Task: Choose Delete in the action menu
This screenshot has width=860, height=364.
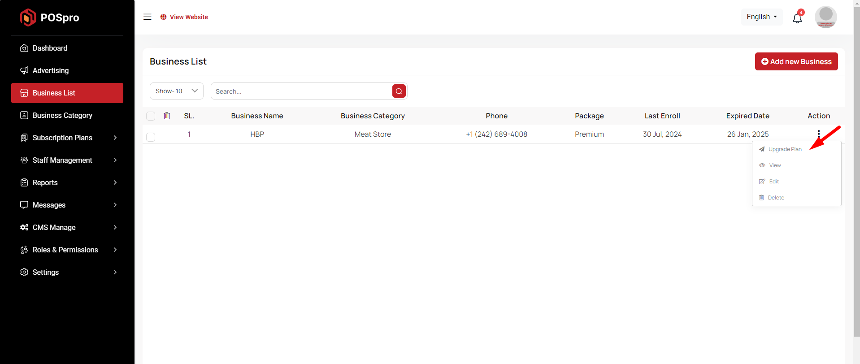Action: pos(775,198)
